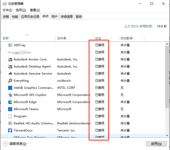This screenshot has width=170, height=150.
Task: Click 已启用 status in Everything row
Action: [x=100, y=81]
